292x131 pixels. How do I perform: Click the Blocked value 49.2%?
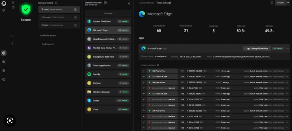(x=269, y=31)
